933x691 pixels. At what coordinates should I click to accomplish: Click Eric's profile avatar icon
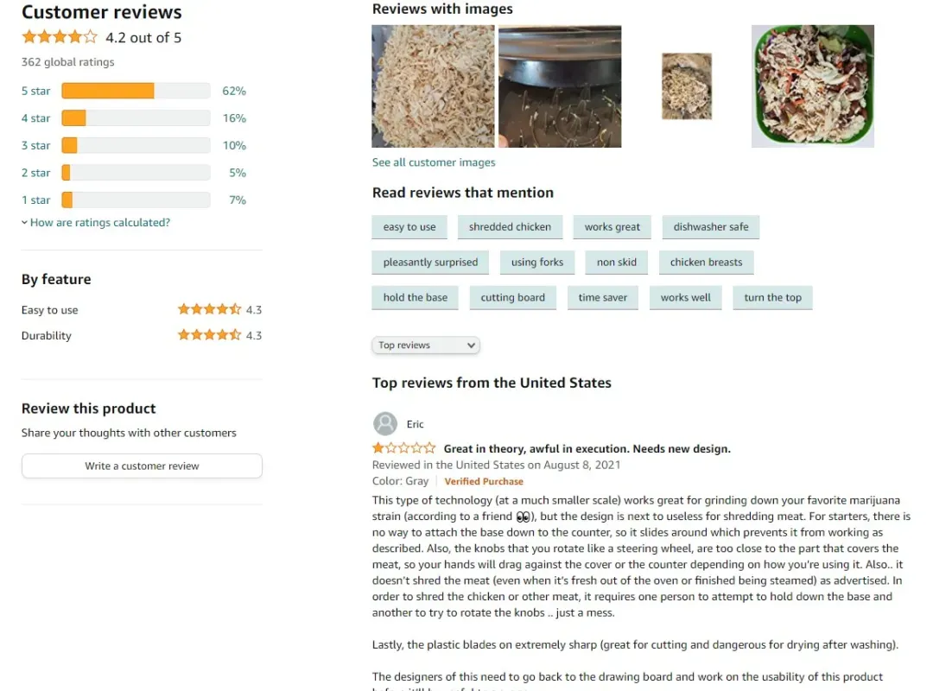[385, 424]
